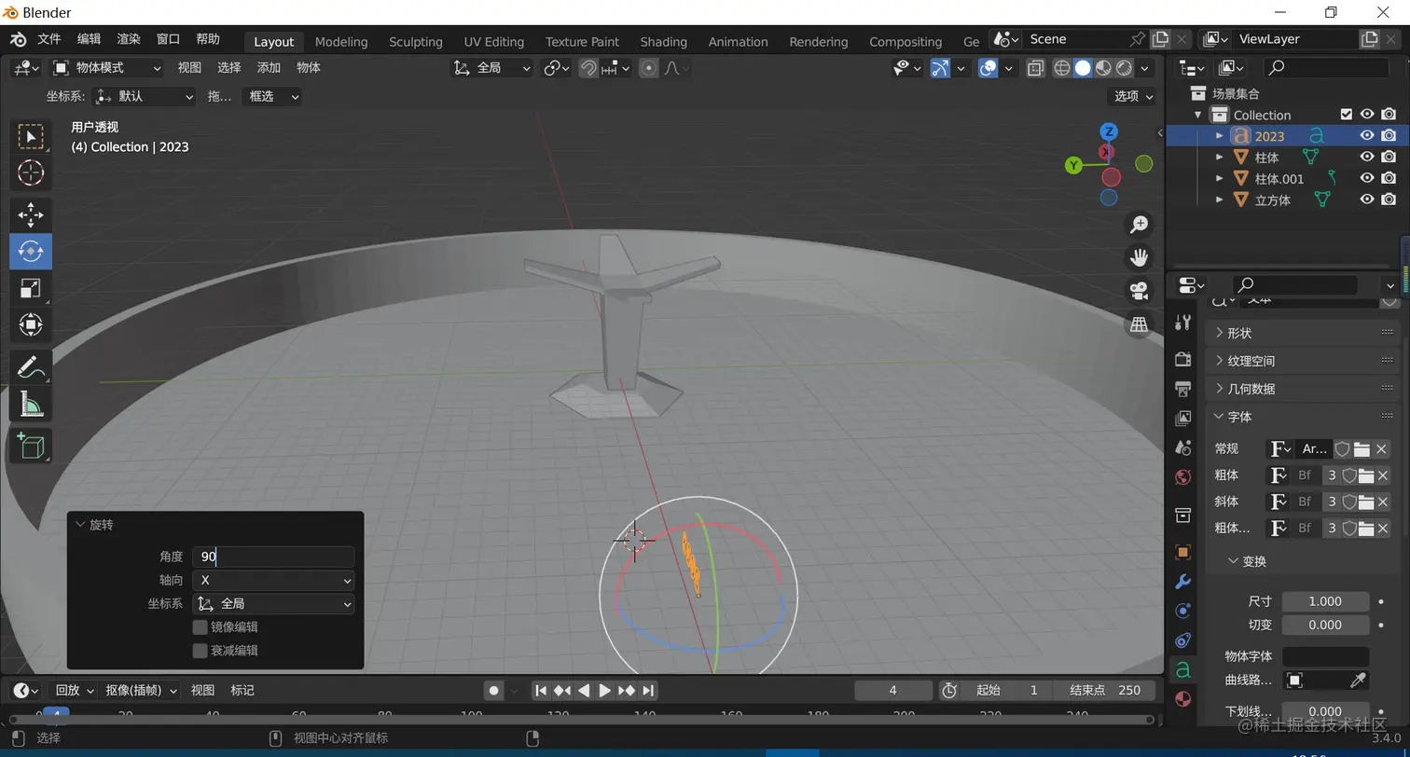Hide the 柱体.001 object with eye icon
Screen dimensions: 1410x757
coord(1366,178)
